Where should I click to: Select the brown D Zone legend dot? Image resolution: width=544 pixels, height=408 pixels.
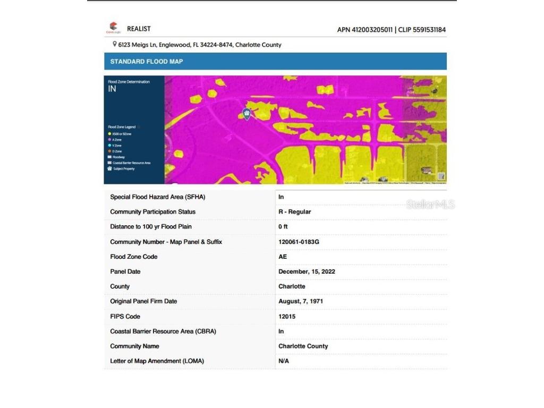(109, 151)
